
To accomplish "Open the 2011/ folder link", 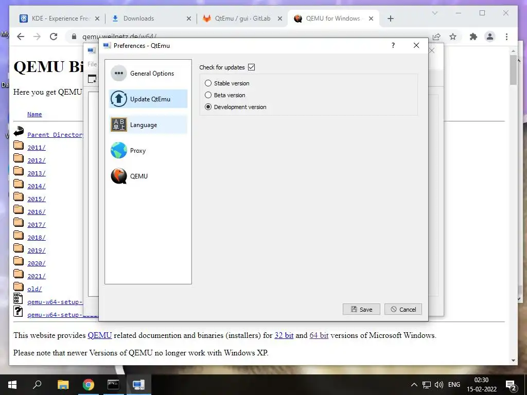I will [x=37, y=148].
